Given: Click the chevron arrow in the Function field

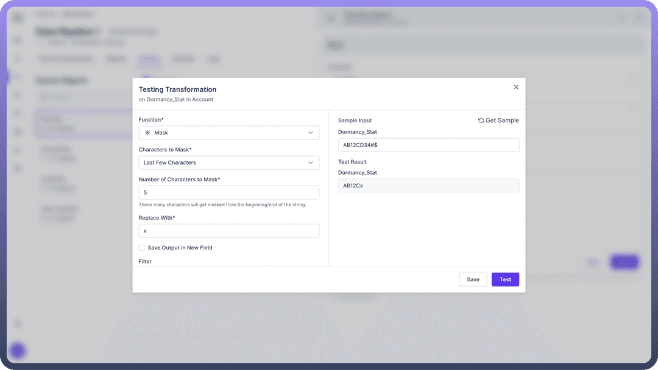Looking at the screenshot, I should 310,133.
